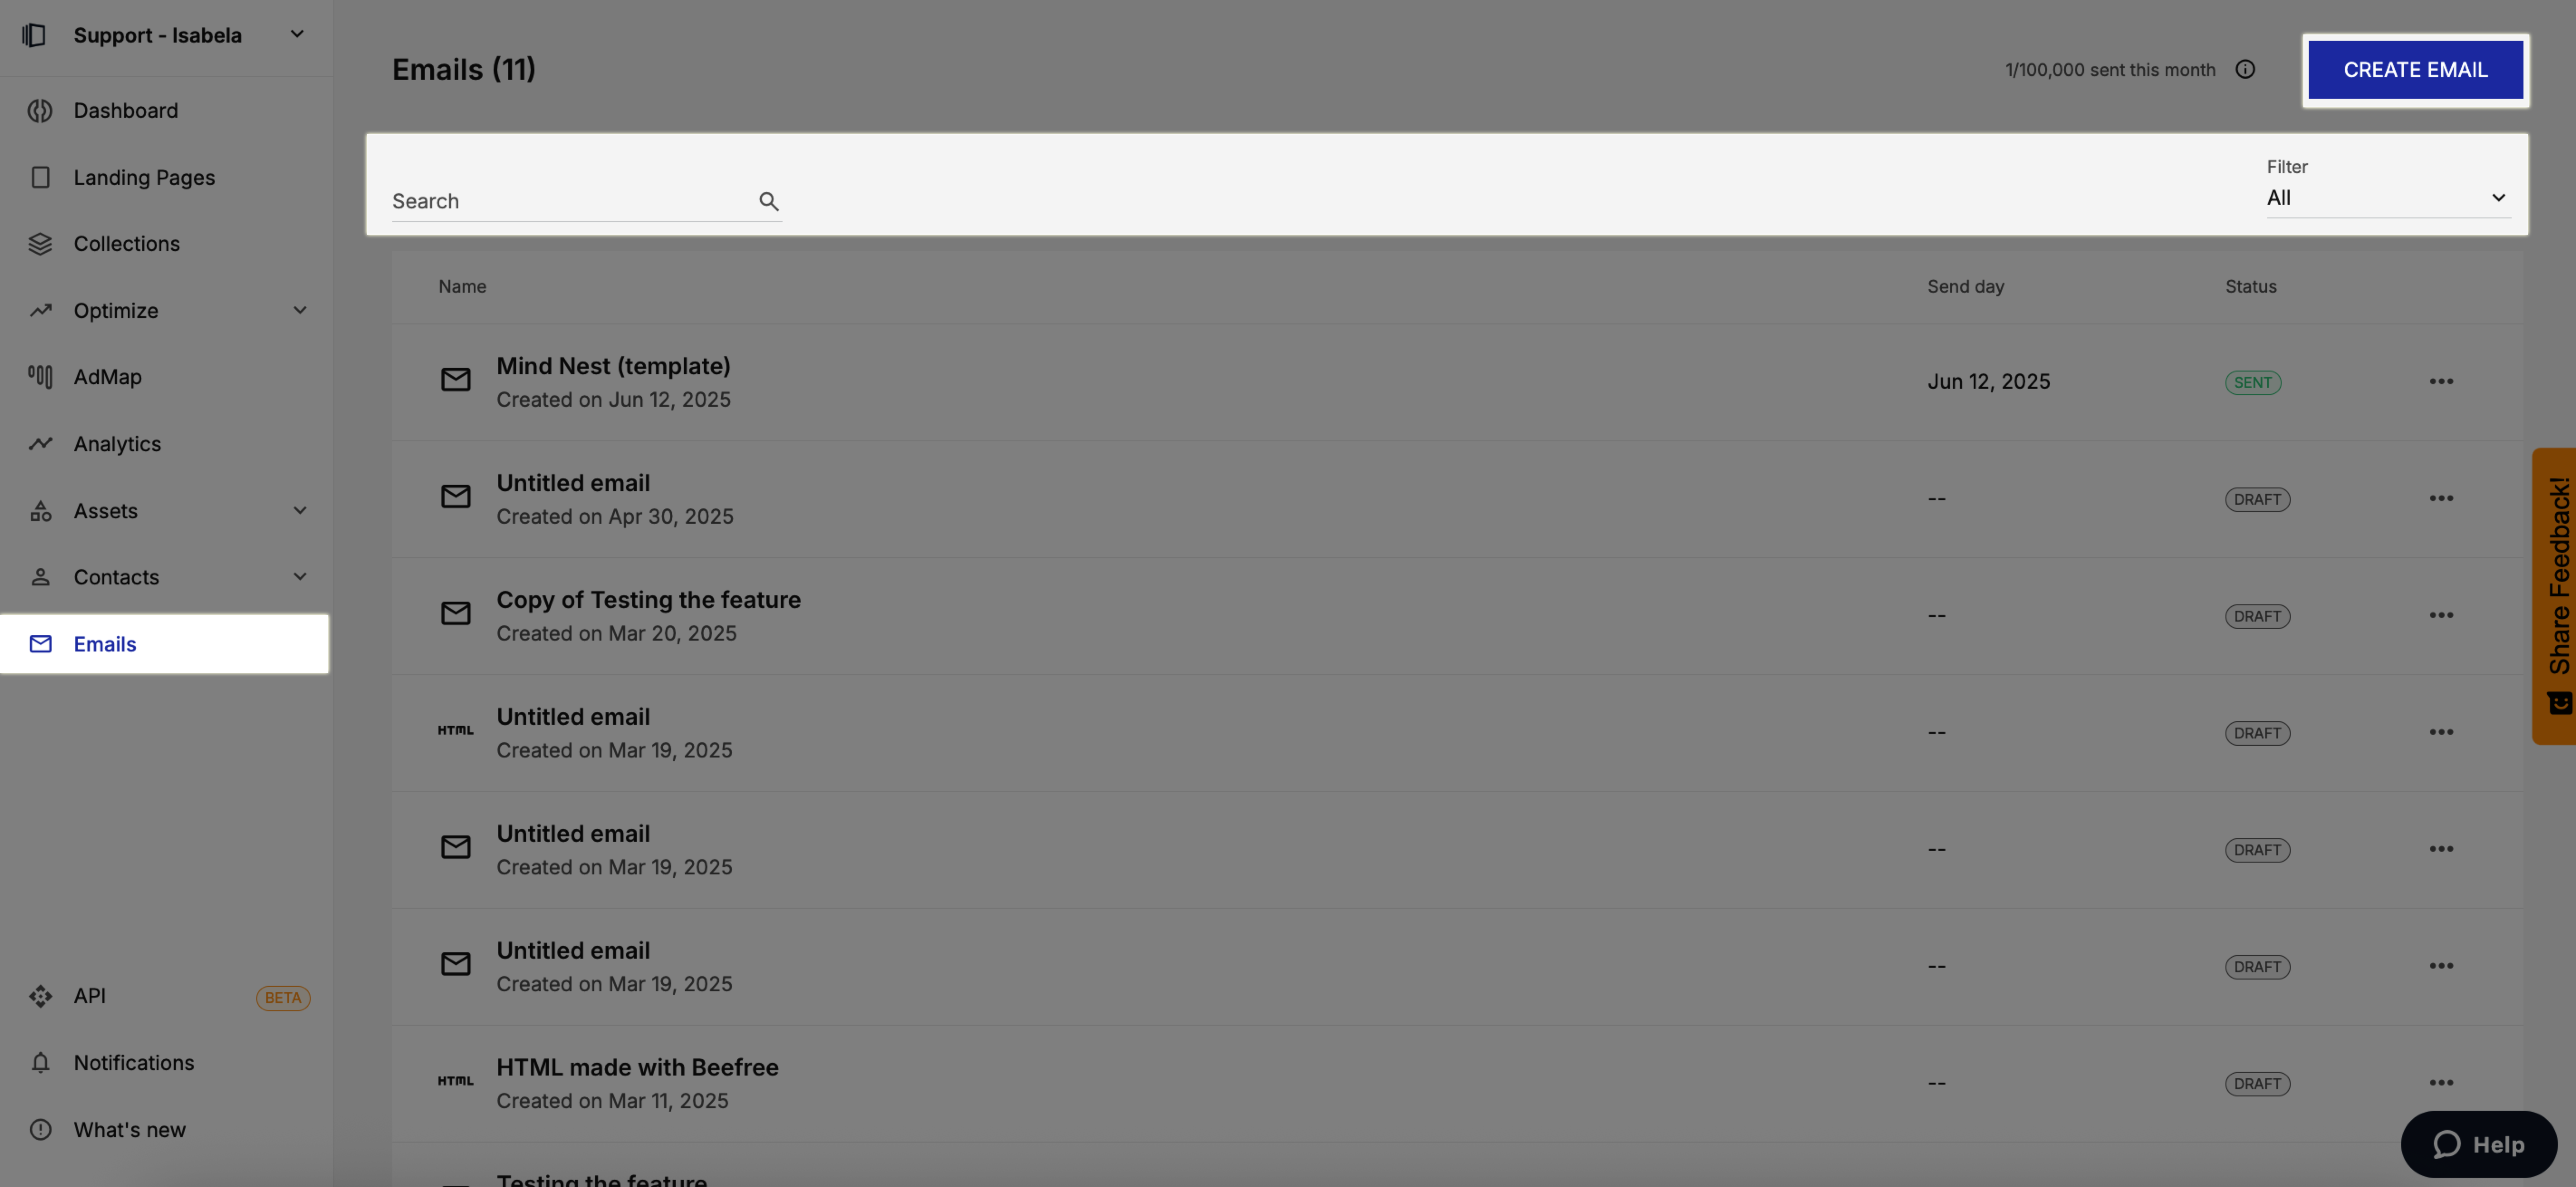Image resolution: width=2576 pixels, height=1187 pixels.
Task: Click envelope icon of Copy of Testing the feature
Action: [455, 614]
